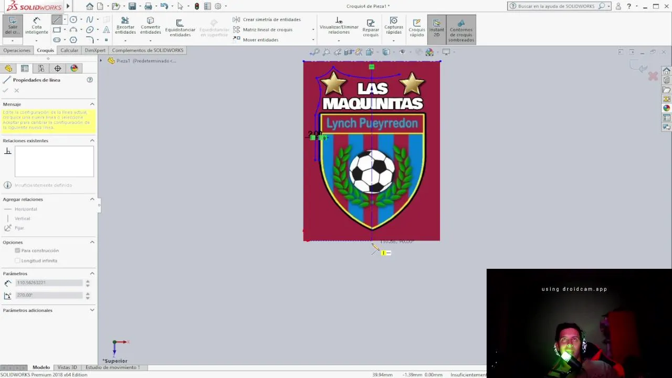Image resolution: width=672 pixels, height=378 pixels.
Task: Select the 3-point Arc tool
Action: pyautogui.click(x=73, y=30)
